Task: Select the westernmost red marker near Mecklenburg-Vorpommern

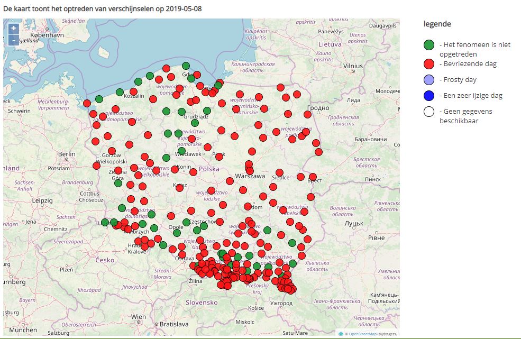Action: coord(87,103)
